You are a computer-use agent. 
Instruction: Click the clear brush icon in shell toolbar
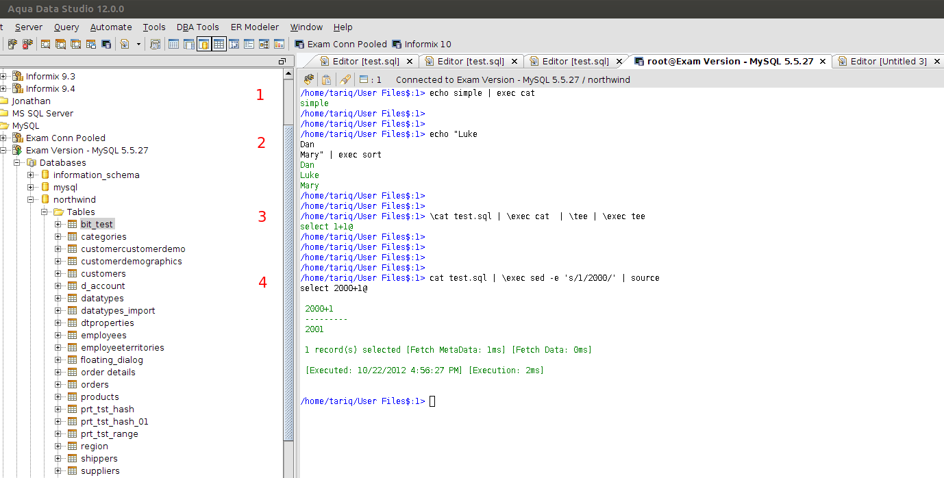tap(345, 80)
